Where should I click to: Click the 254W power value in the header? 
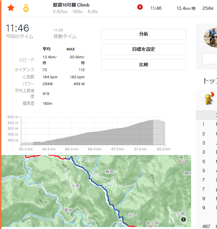pos(208,8)
